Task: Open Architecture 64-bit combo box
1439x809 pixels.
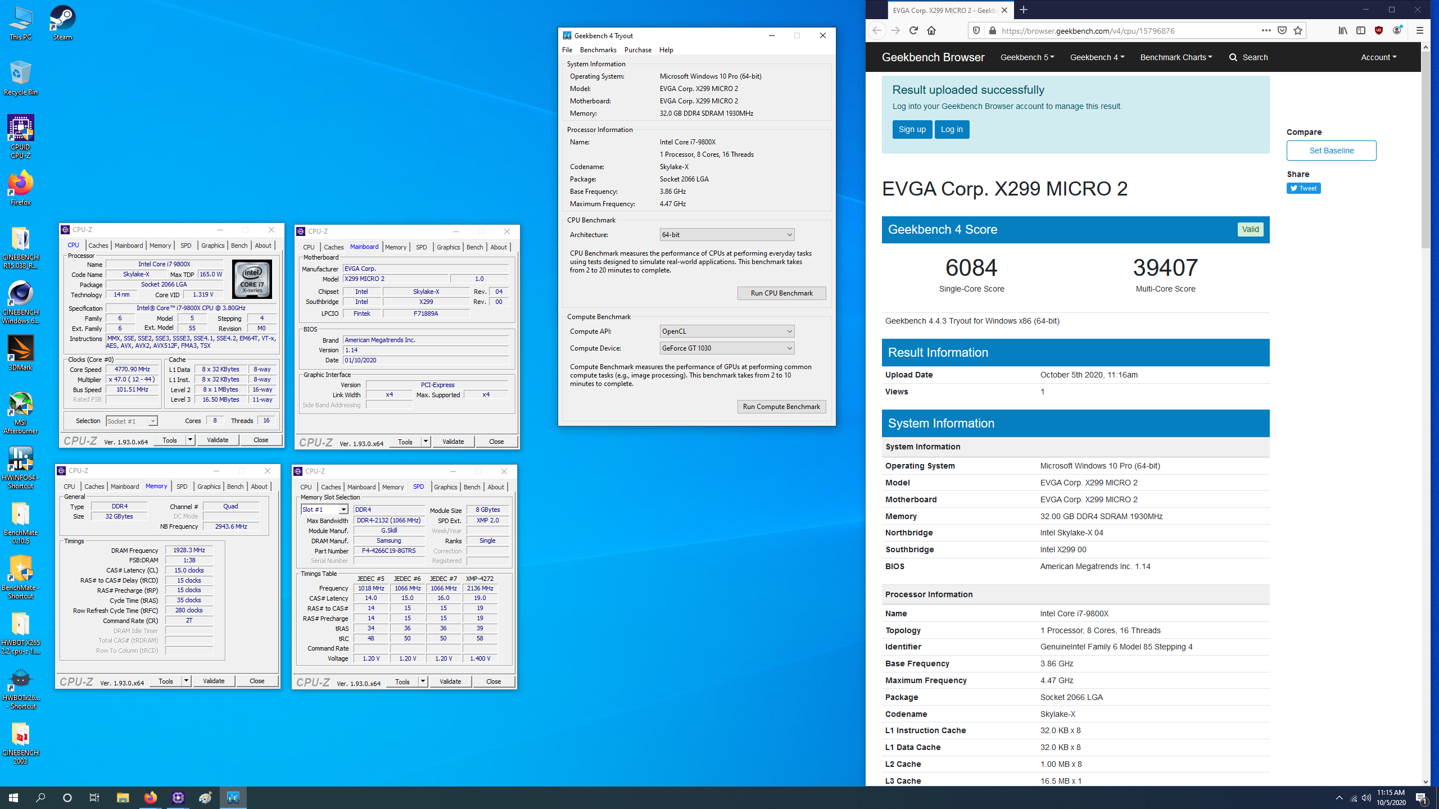Action: [x=727, y=234]
